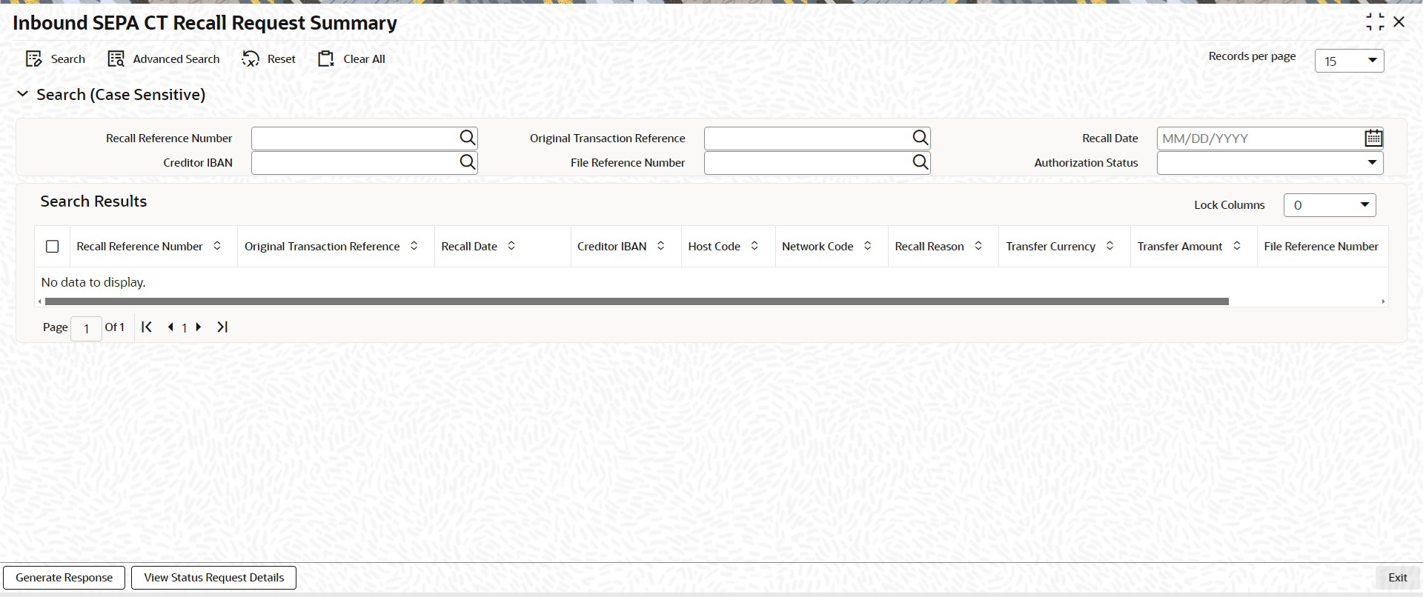Image resolution: width=1423 pixels, height=597 pixels.
Task: Collapse the Search (Case Sensitive) section
Action: coord(23,94)
